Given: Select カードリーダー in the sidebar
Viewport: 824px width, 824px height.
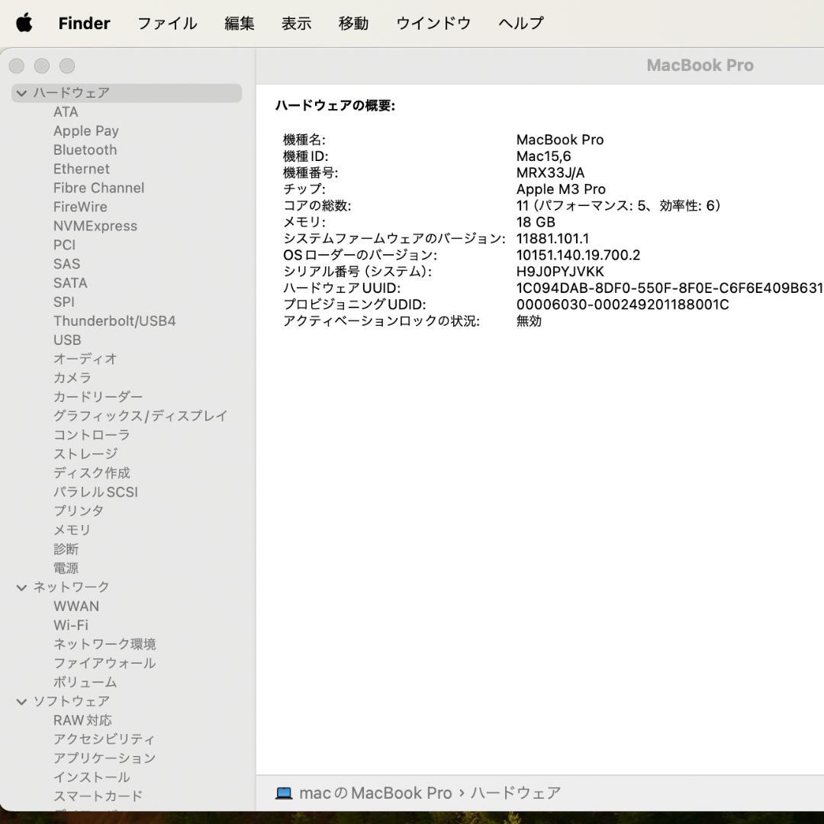Looking at the screenshot, I should coord(98,397).
